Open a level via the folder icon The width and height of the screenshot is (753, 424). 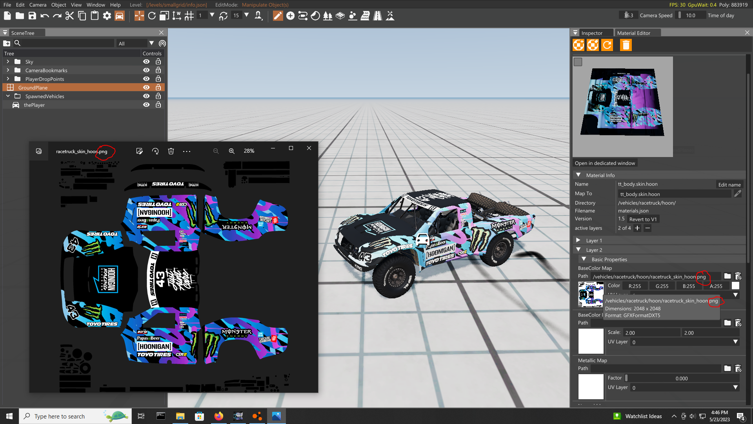20,16
